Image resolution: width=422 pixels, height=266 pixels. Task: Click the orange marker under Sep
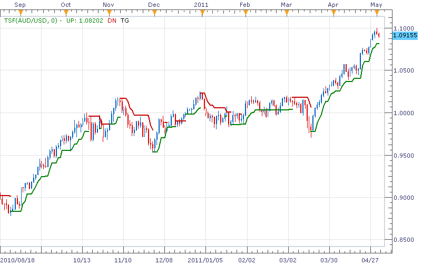point(21,13)
